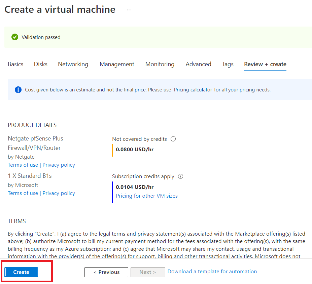Click info icon beside Subscription credits apply

[181, 176]
